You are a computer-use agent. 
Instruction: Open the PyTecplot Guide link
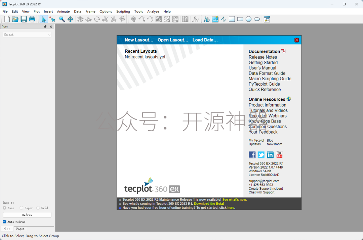(264, 84)
